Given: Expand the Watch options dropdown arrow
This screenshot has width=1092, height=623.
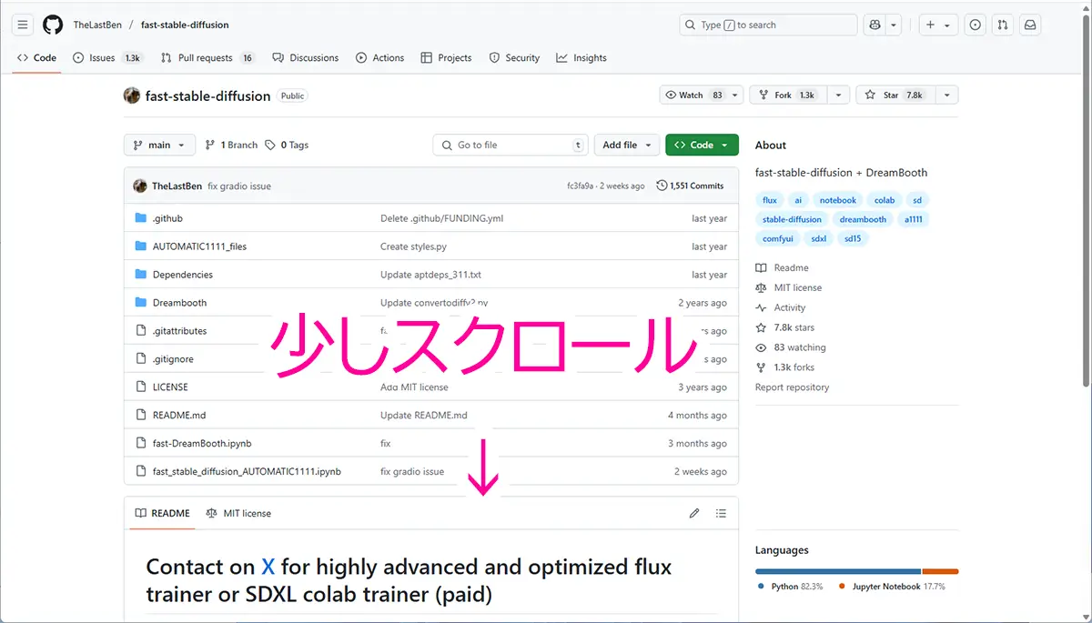Looking at the screenshot, I should pyautogui.click(x=734, y=95).
